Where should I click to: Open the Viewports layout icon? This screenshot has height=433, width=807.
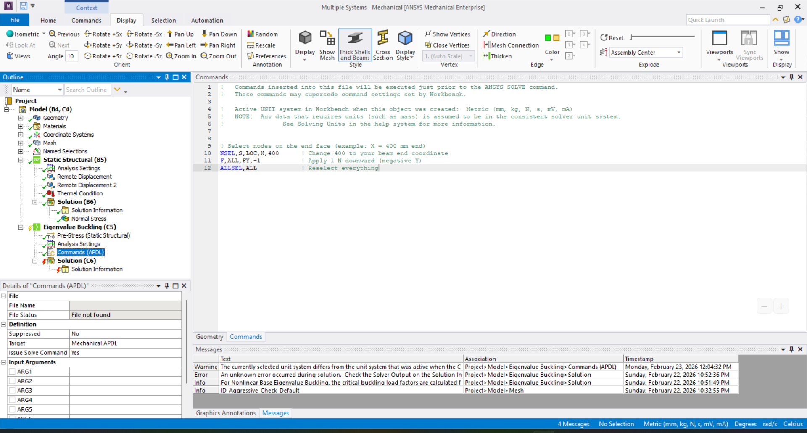tap(719, 39)
